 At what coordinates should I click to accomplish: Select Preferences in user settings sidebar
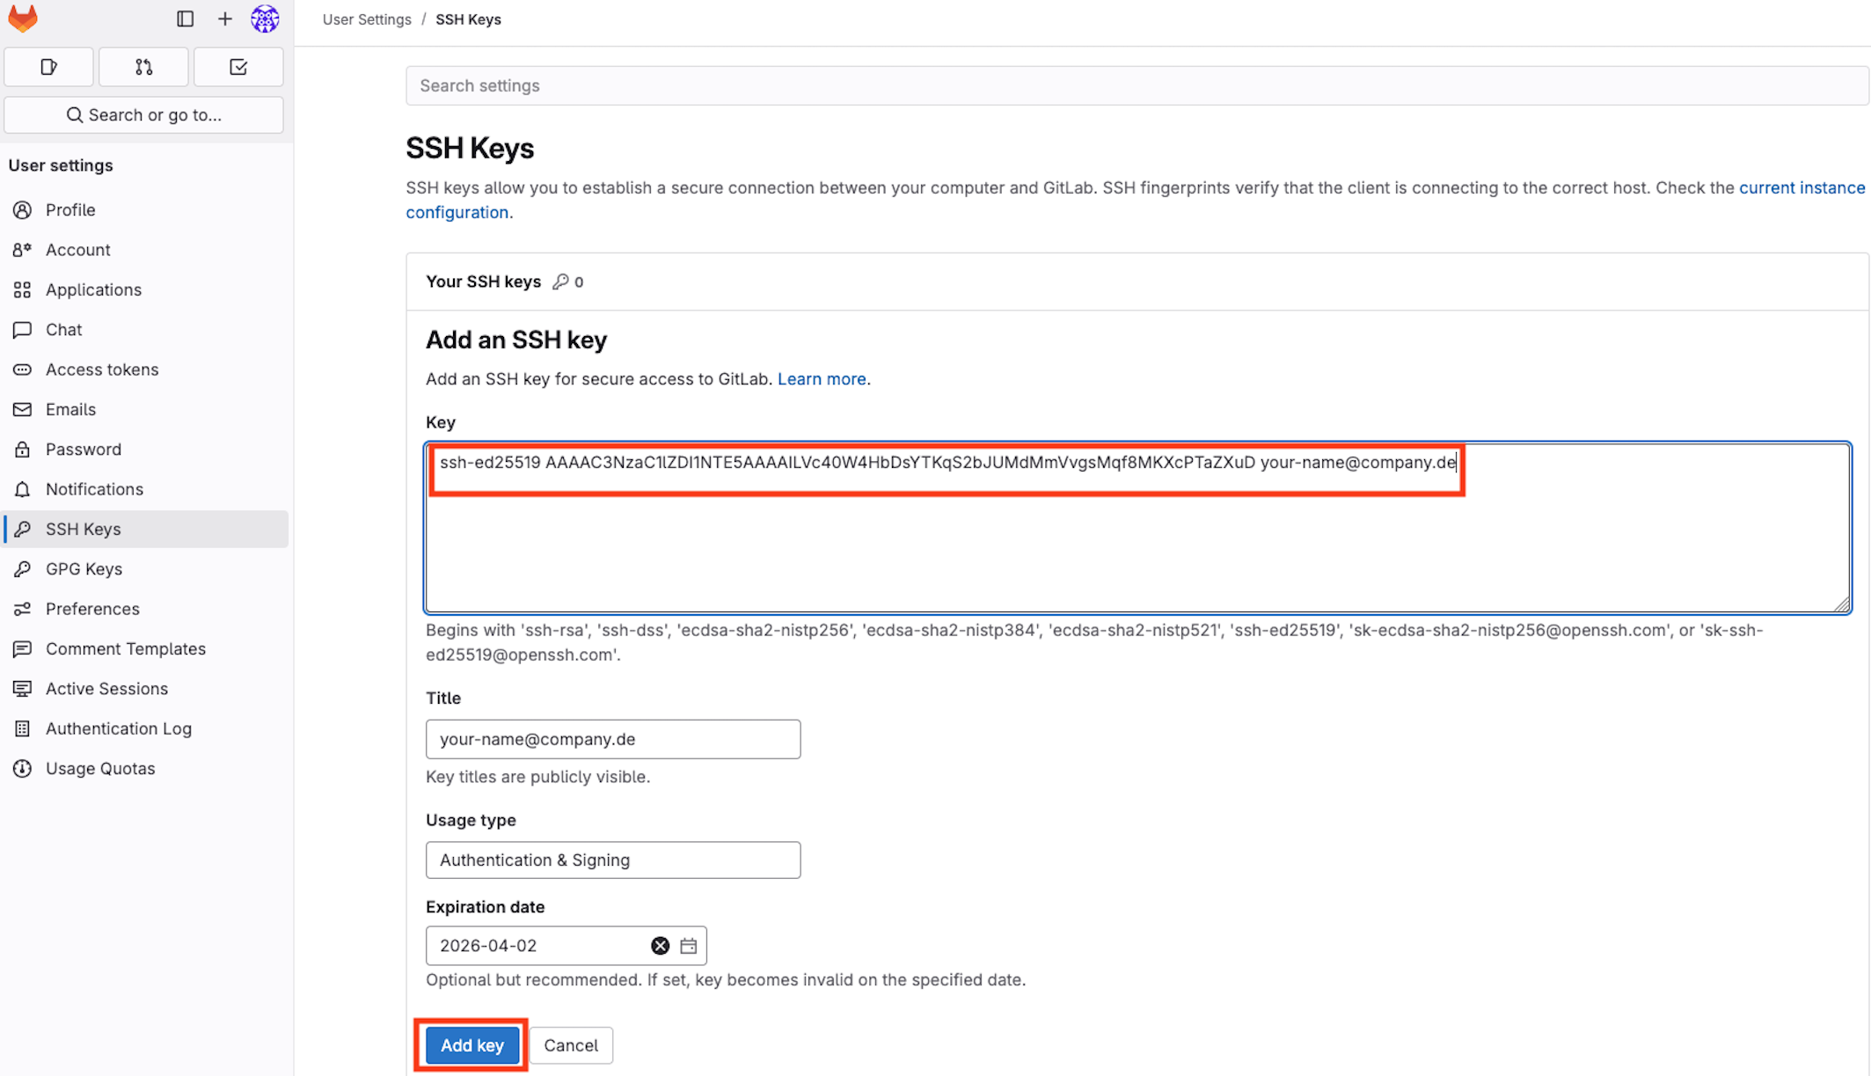tap(92, 609)
